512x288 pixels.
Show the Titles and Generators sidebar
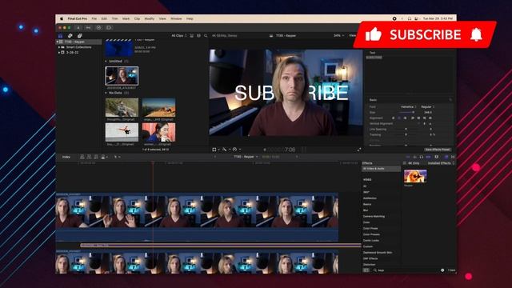[80, 35]
